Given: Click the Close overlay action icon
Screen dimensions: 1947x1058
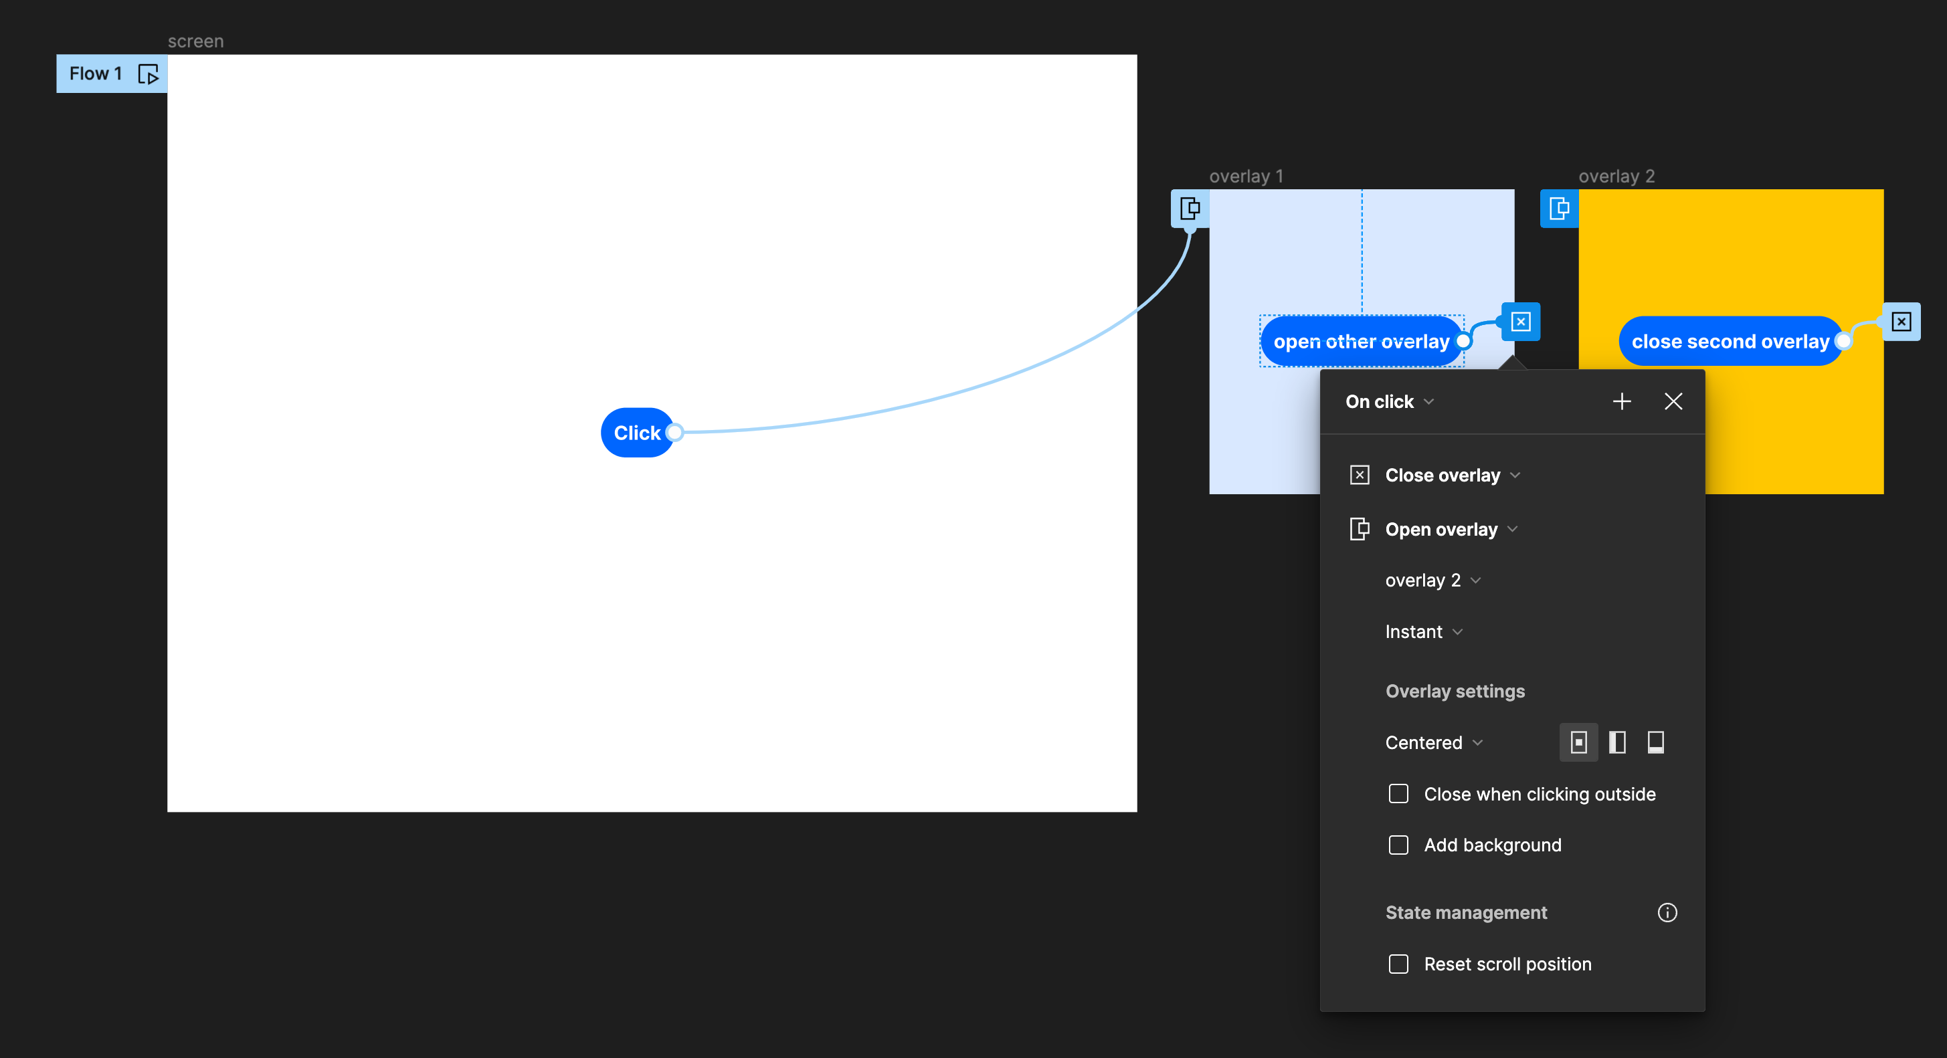Looking at the screenshot, I should click(x=1359, y=475).
